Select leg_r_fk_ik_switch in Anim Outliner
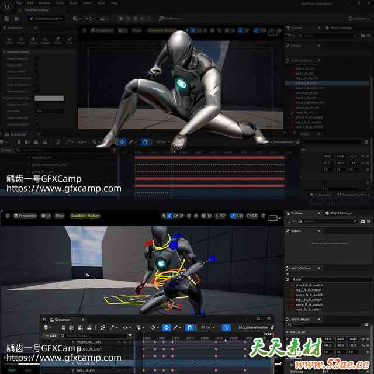This screenshot has width=374, height=374. point(309,300)
